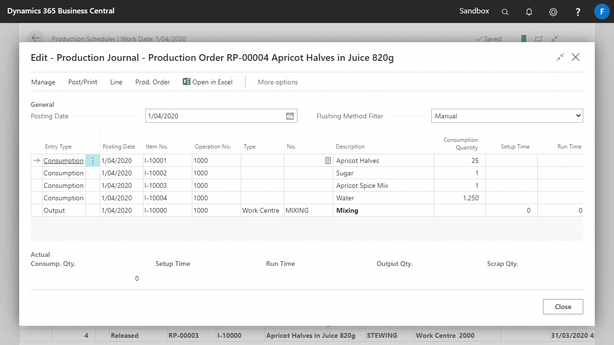The image size is (614, 345).
Task: Click the bookmark icon on Production Scheduler page
Action: [x=524, y=39]
